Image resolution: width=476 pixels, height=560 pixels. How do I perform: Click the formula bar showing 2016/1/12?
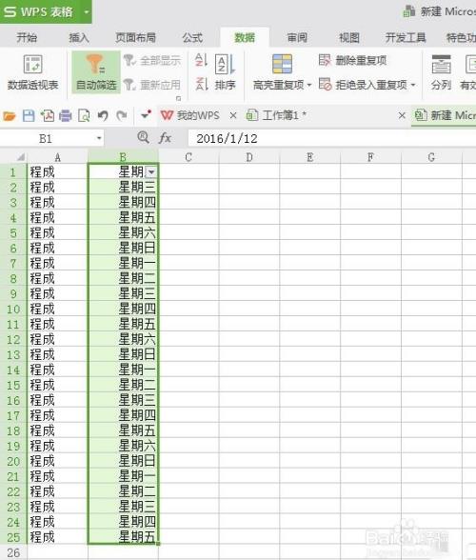coord(332,139)
